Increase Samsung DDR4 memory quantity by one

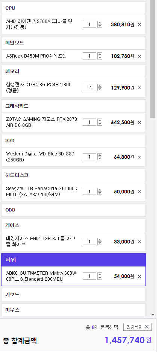(100, 86)
